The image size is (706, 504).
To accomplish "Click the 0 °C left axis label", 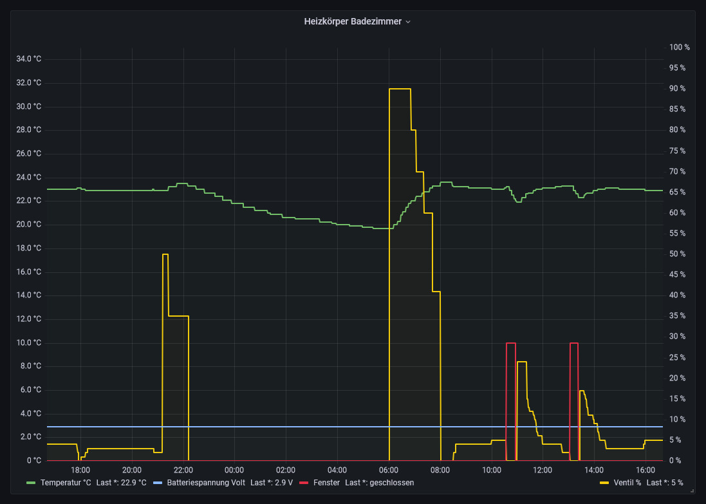I will [33, 460].
